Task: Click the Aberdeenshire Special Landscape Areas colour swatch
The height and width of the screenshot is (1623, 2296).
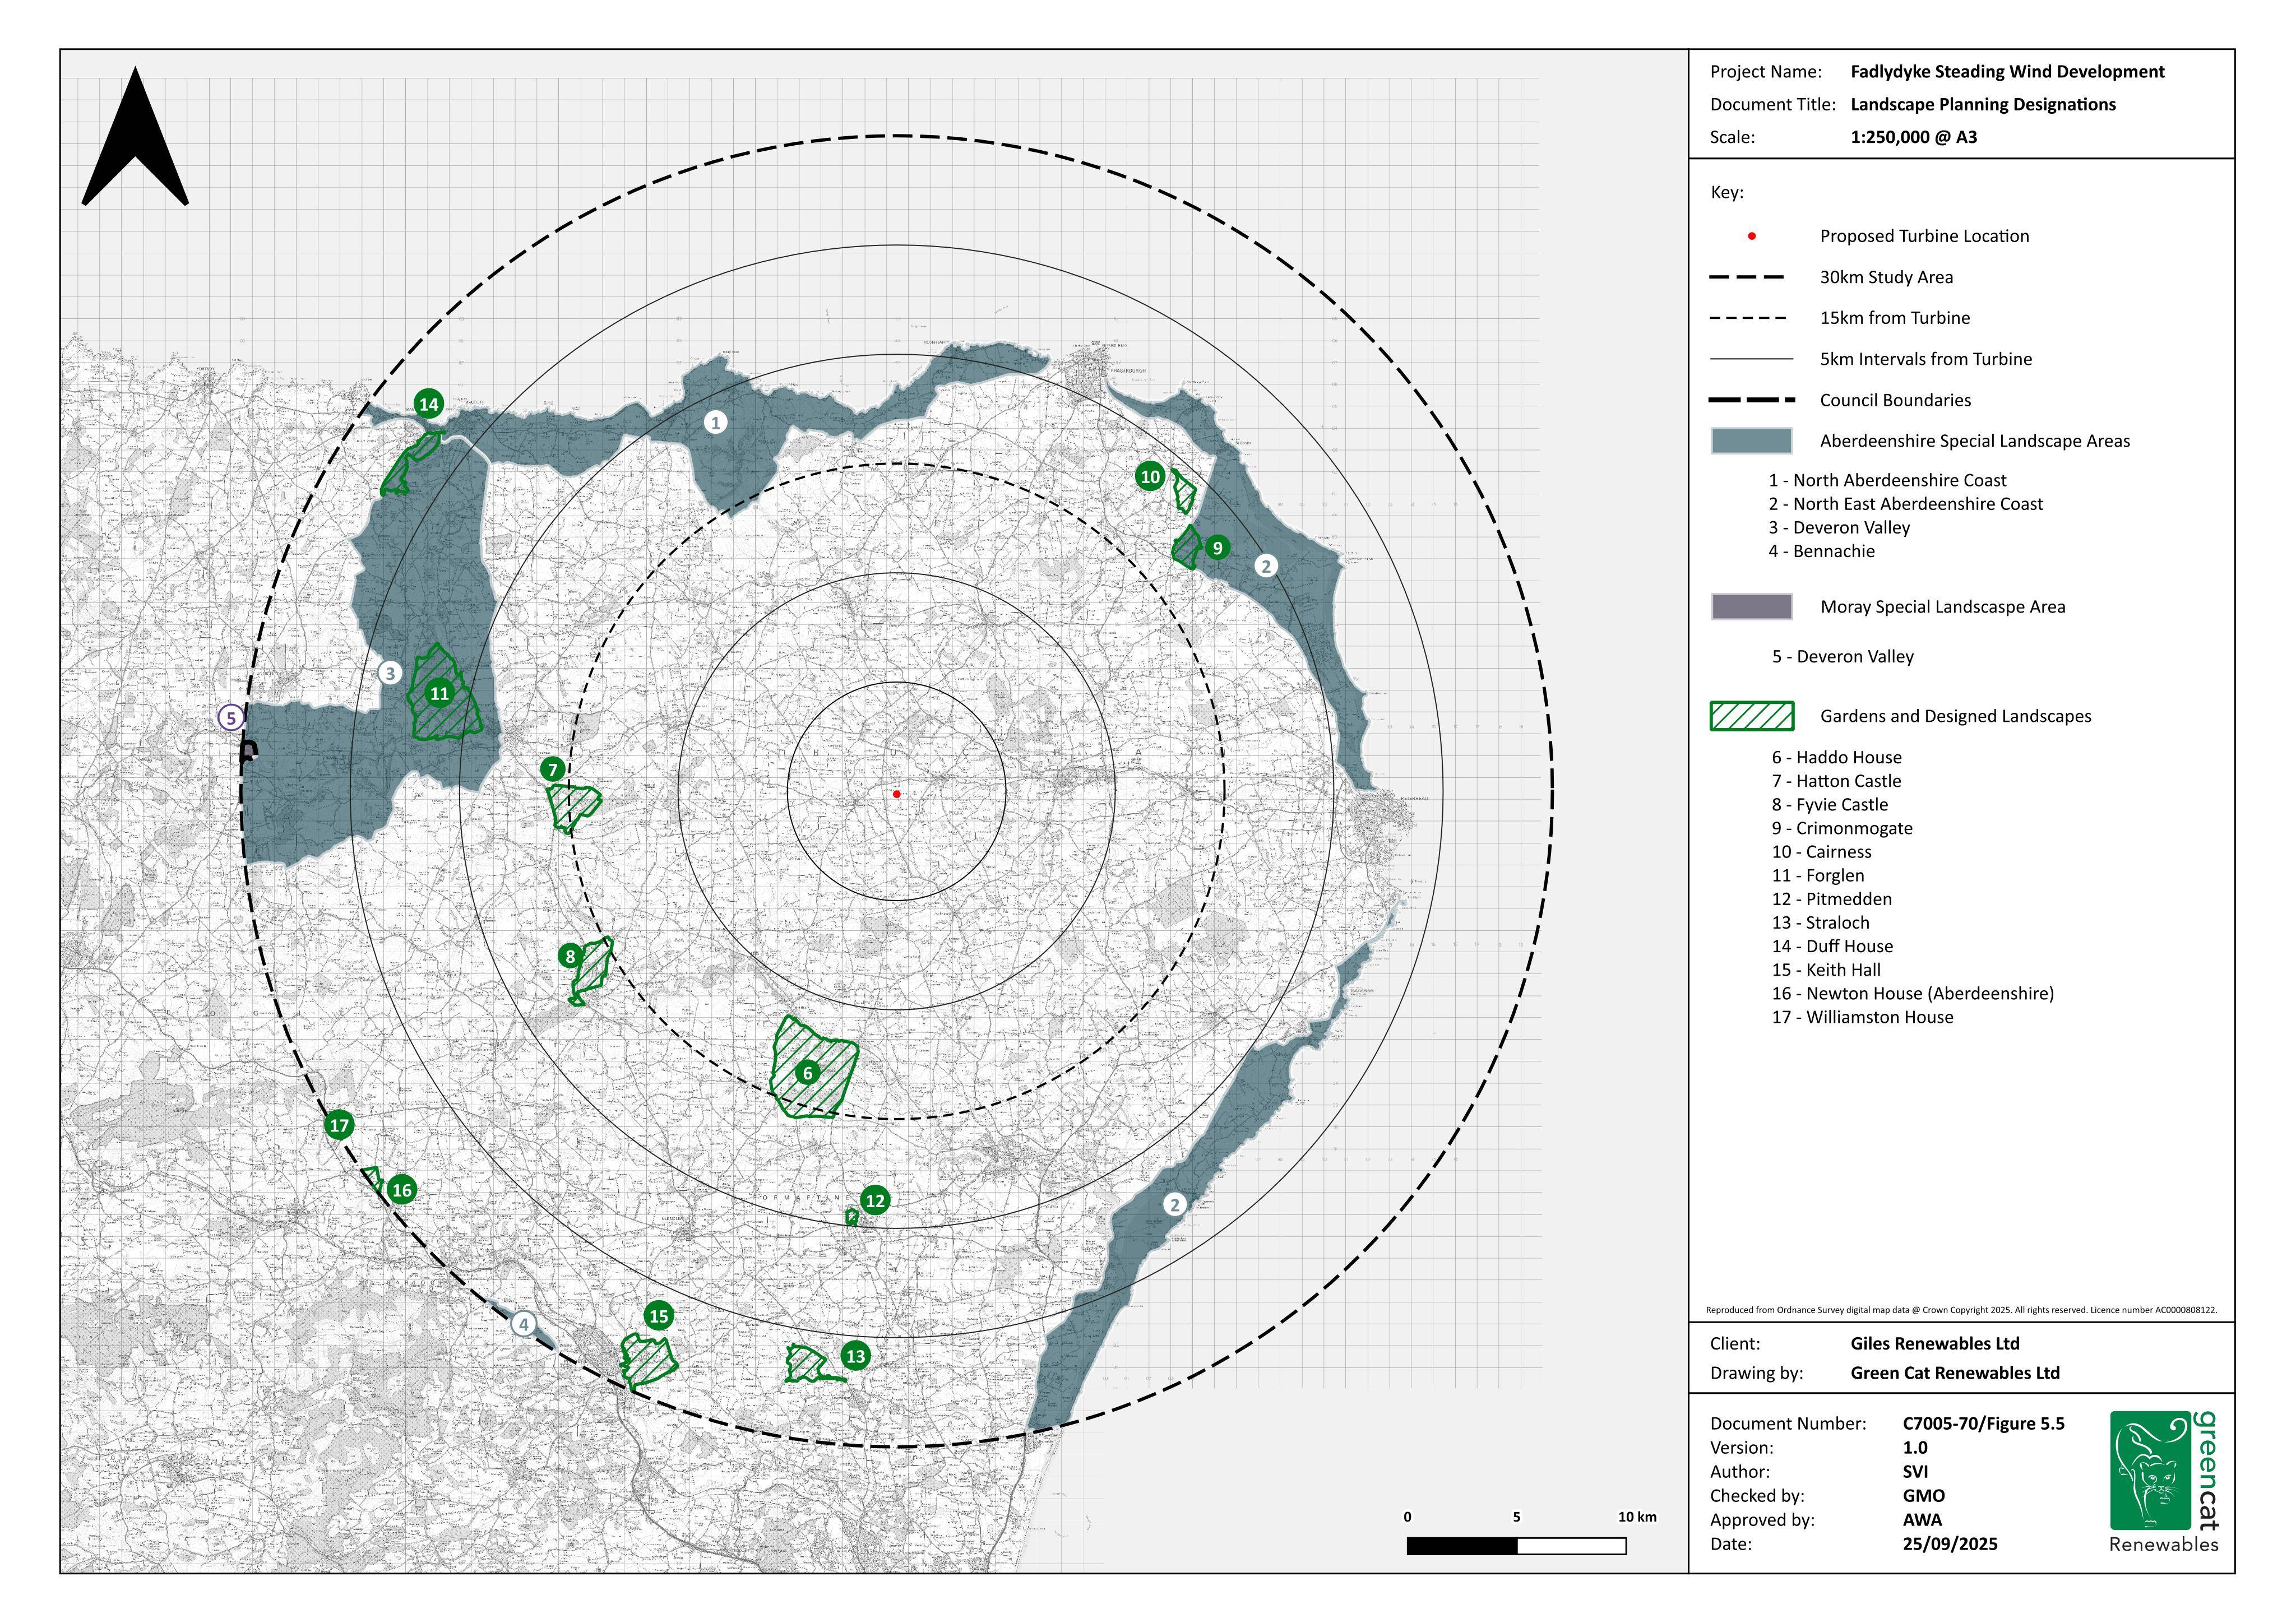Action: tap(1751, 441)
